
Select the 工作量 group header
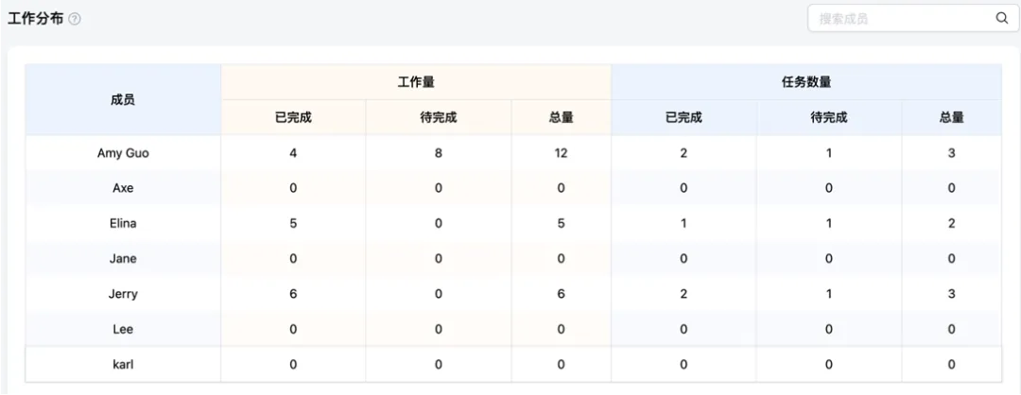pos(416,82)
